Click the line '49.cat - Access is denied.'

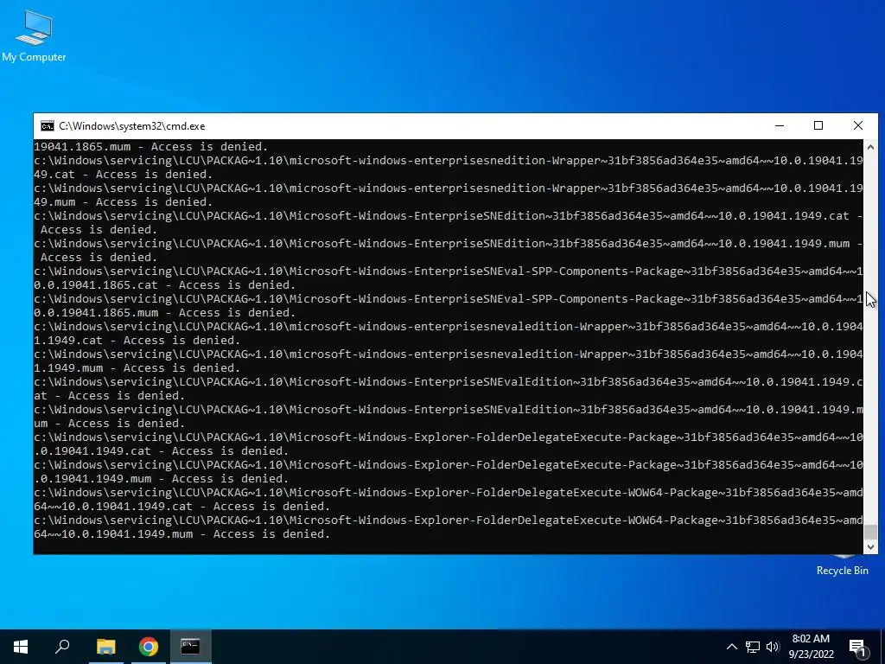point(123,175)
